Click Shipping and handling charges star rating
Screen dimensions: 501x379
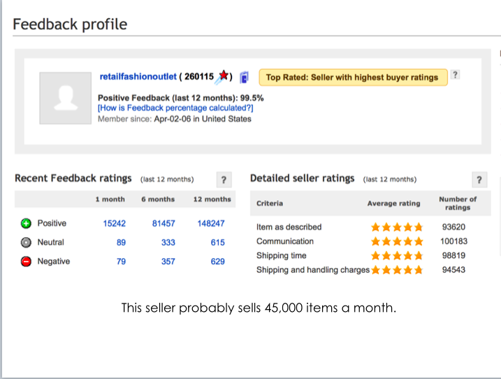click(x=397, y=270)
